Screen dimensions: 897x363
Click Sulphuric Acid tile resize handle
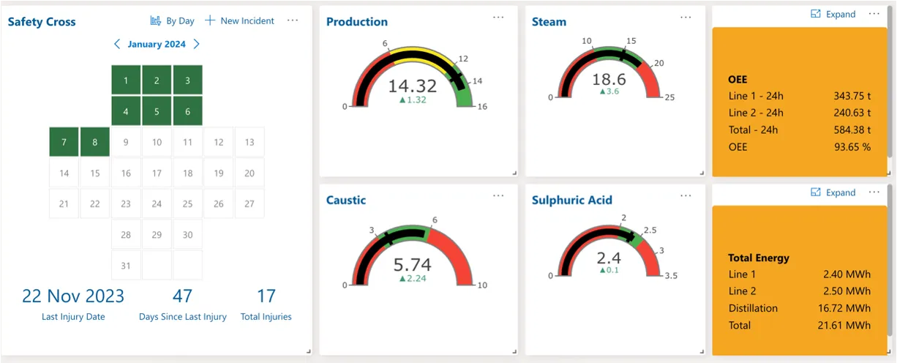click(702, 351)
